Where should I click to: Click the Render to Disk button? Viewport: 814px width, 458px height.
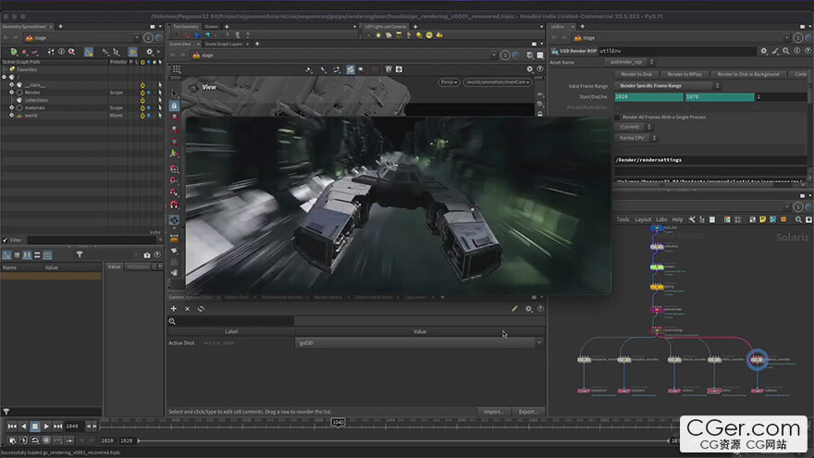pos(636,74)
